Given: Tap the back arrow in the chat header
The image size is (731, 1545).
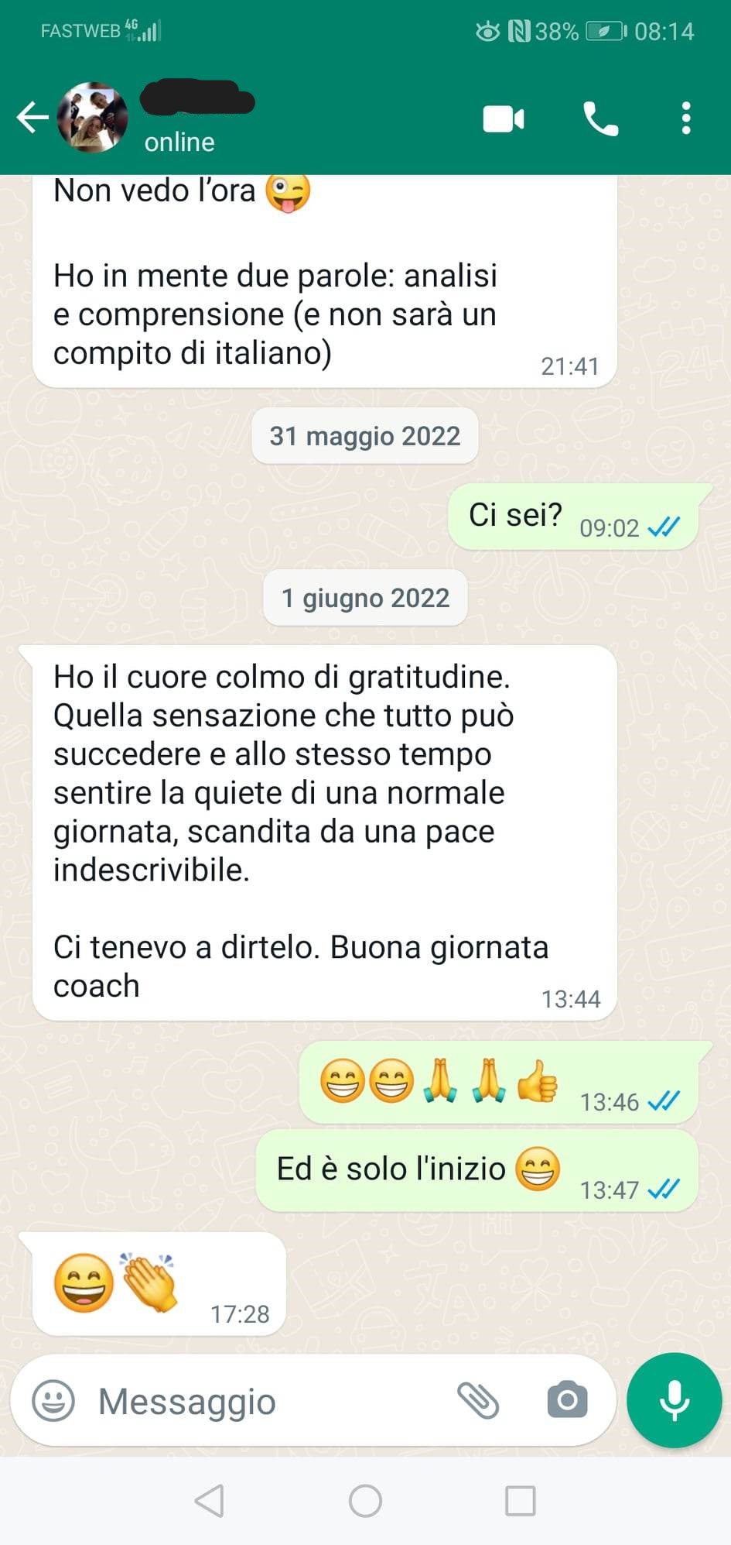Looking at the screenshot, I should coord(32,118).
